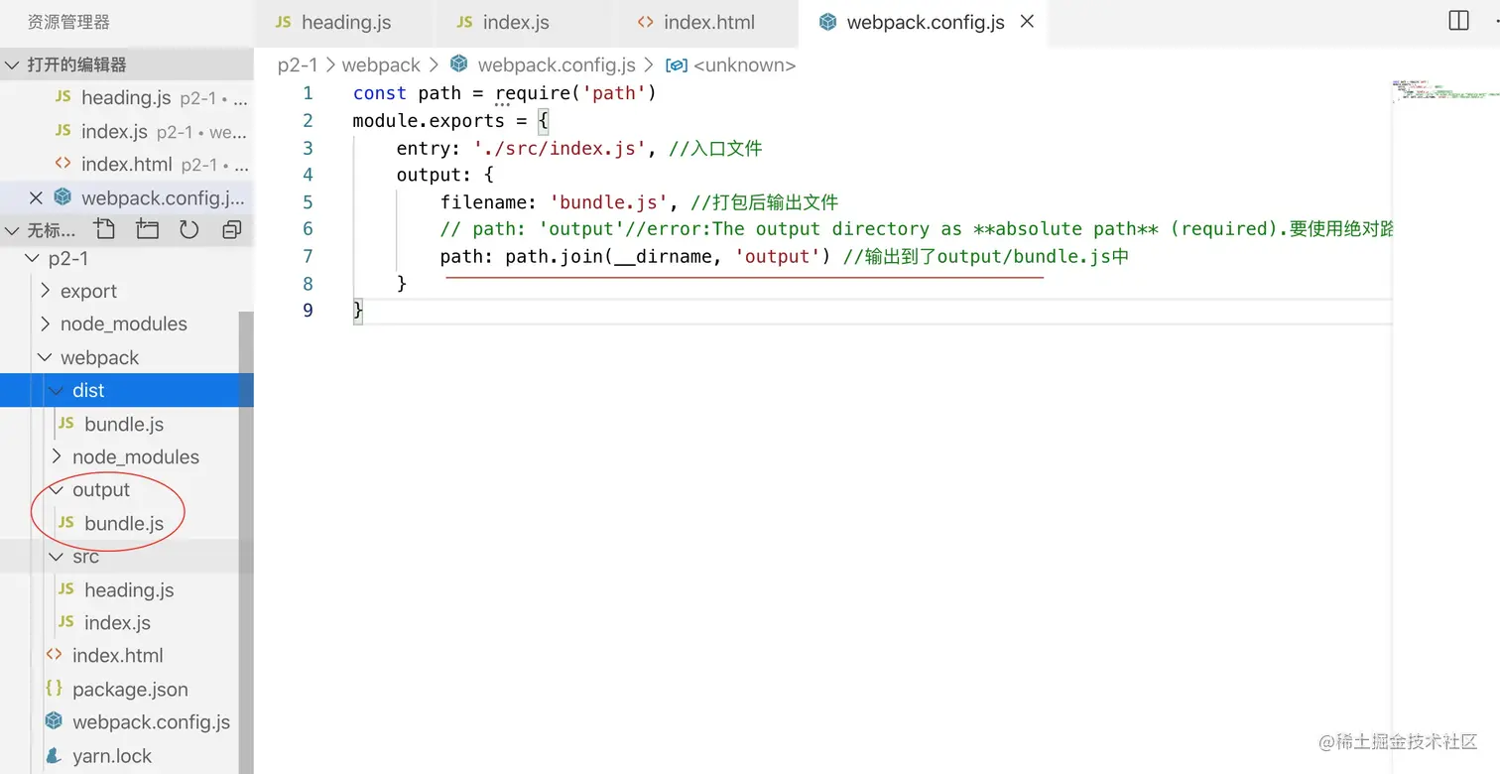The image size is (1500, 774).
Task: Click the 资源管理器 explorer title
Action: [x=68, y=22]
